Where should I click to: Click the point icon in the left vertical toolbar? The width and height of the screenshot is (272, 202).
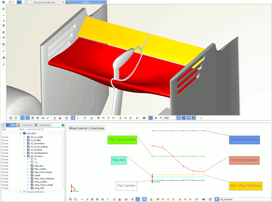[x=3, y=16]
